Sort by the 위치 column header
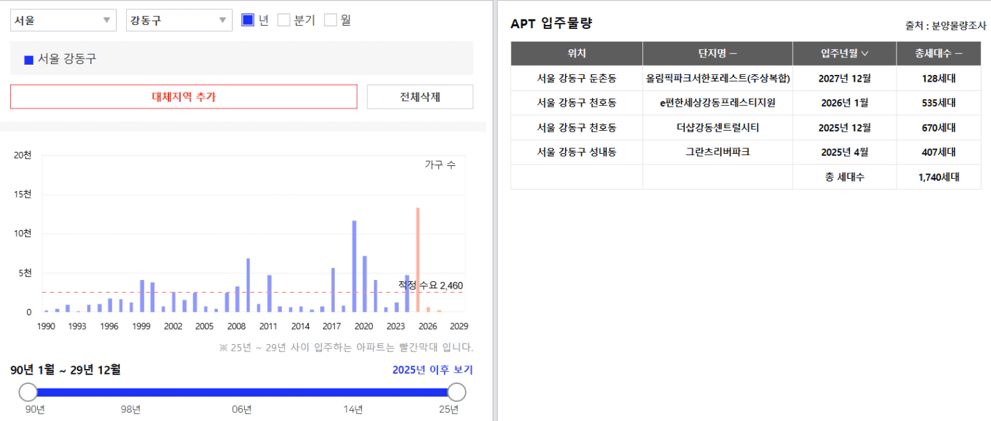This screenshot has width=991, height=421. [x=577, y=53]
